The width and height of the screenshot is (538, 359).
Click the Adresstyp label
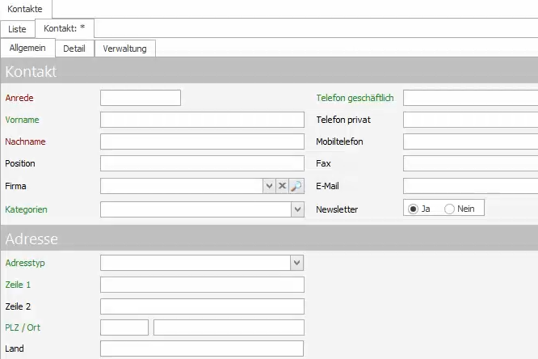[25, 263]
